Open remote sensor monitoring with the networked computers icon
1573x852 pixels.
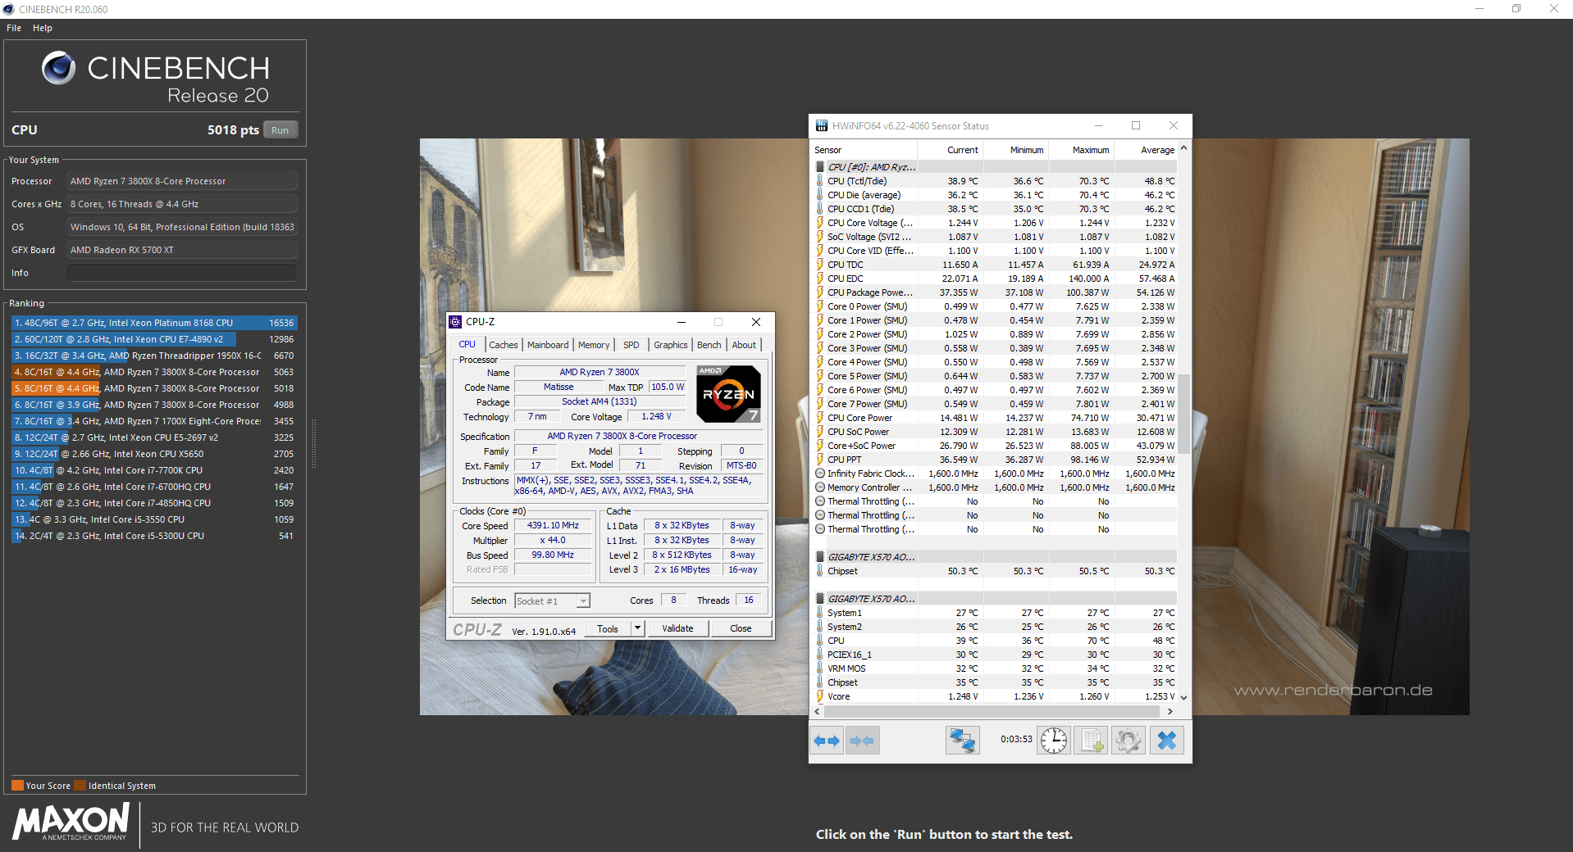961,740
